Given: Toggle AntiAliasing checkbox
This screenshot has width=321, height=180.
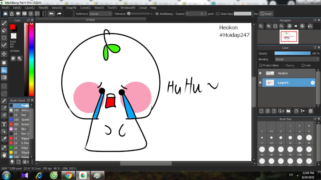Looking at the screenshot, I should click(157, 14).
